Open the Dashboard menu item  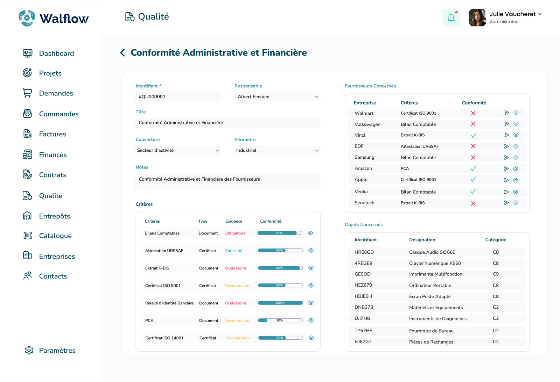56,53
